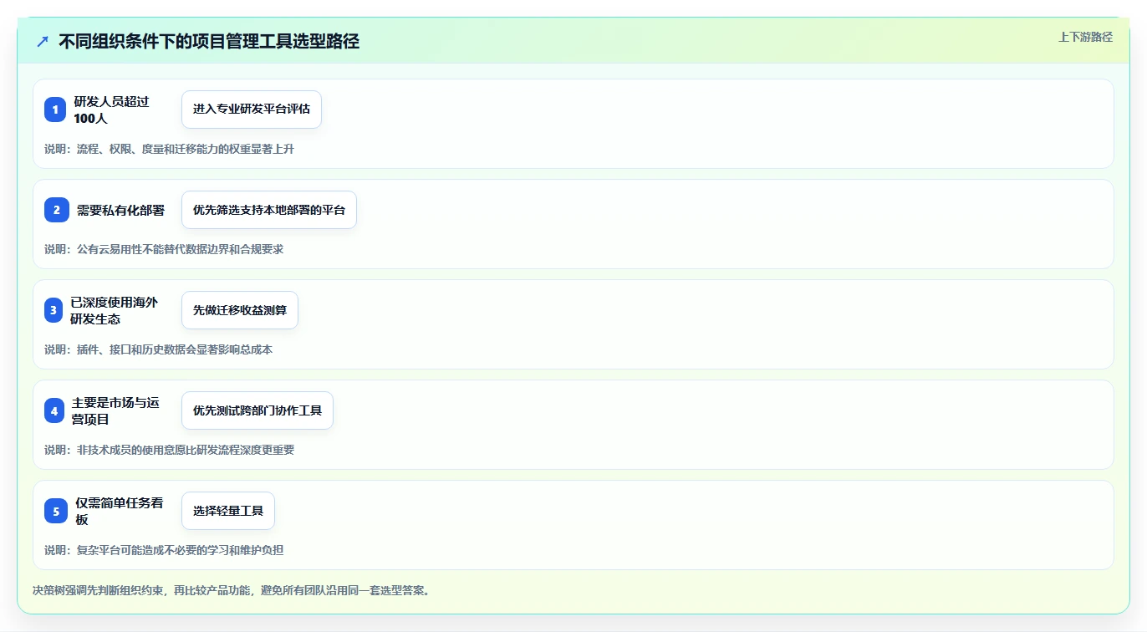Click the arrow icon beside the title
The width and height of the screenshot is (1147, 632).
pos(43,41)
